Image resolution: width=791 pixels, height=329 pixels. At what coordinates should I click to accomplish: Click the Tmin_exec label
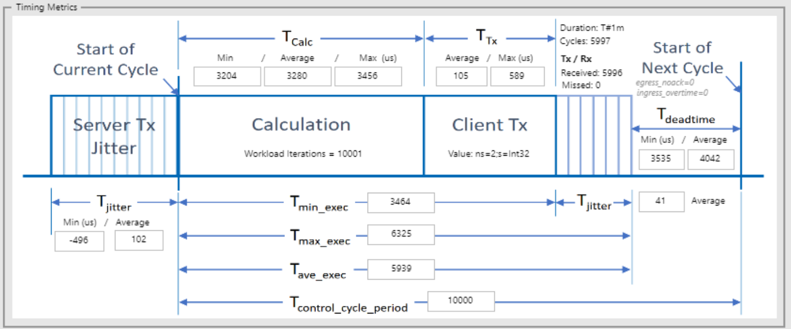tap(319, 204)
